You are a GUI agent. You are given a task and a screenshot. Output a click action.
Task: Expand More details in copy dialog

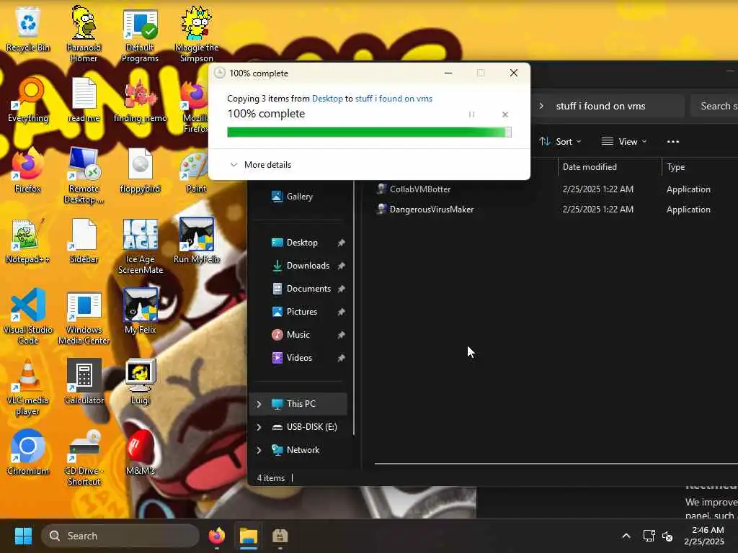[x=260, y=165]
